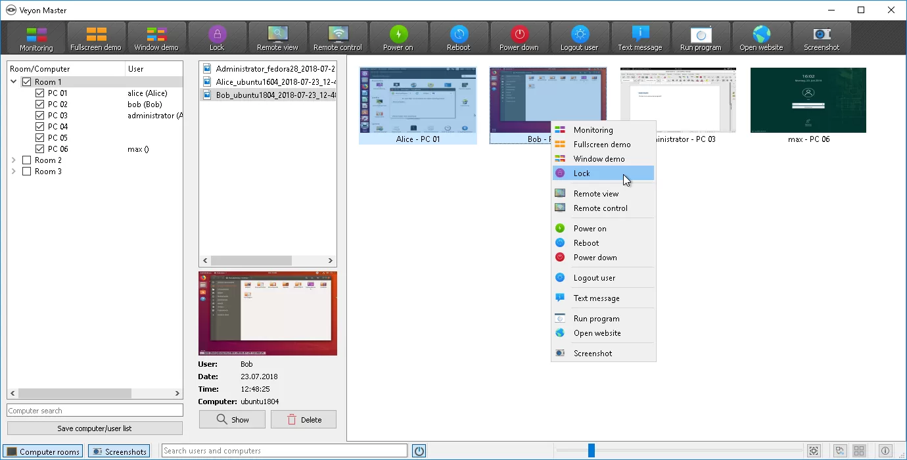Send a Text message

[x=640, y=37]
